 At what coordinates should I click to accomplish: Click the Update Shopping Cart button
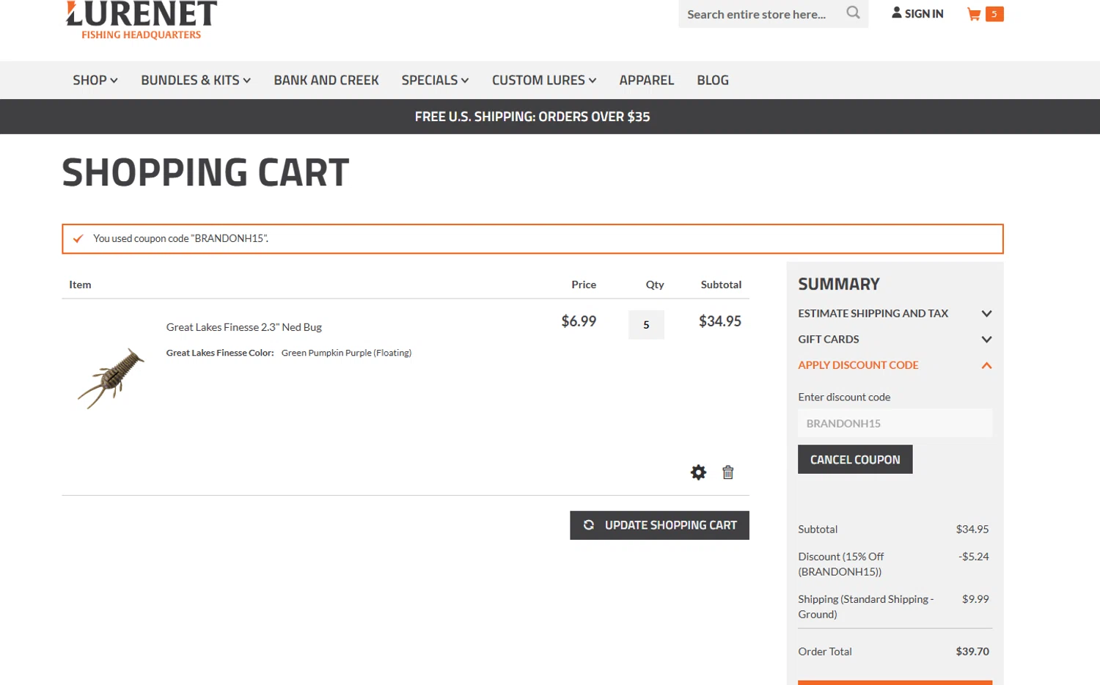point(659,525)
